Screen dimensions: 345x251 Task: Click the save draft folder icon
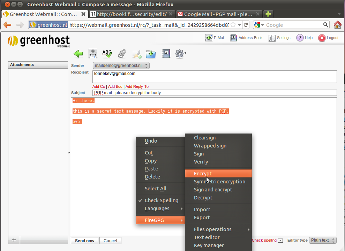[x=151, y=54]
